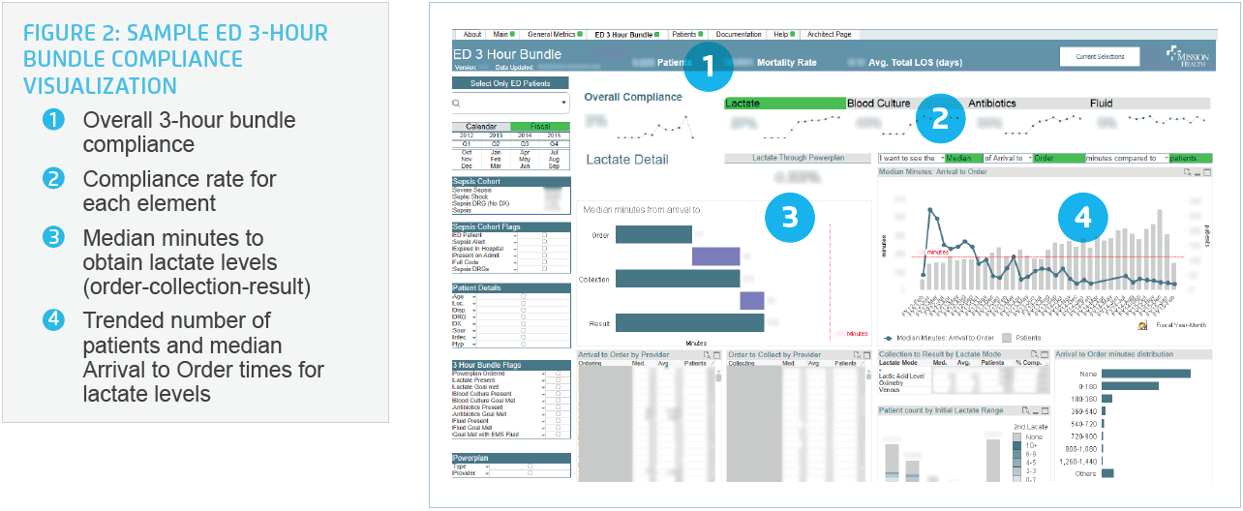Viewport: 1243px width, 511px height.
Task: Toggle the Powerplan Ordered flag checkbox
Action: tap(559, 373)
